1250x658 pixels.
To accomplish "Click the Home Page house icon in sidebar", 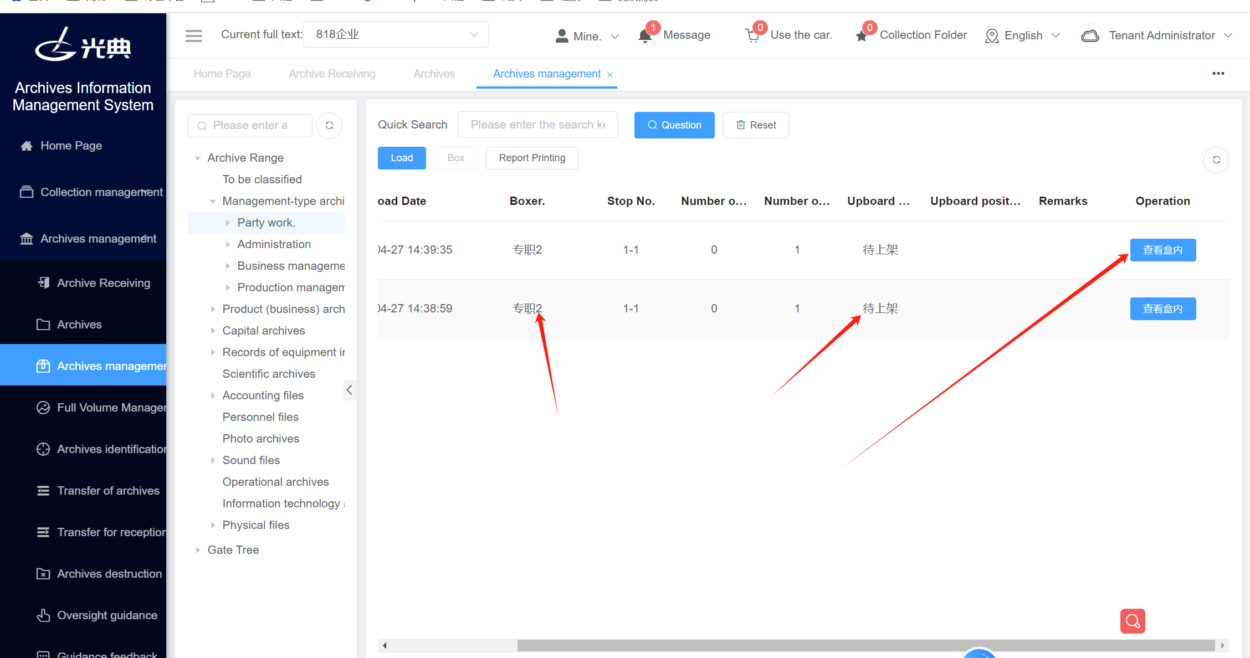I will [x=27, y=146].
